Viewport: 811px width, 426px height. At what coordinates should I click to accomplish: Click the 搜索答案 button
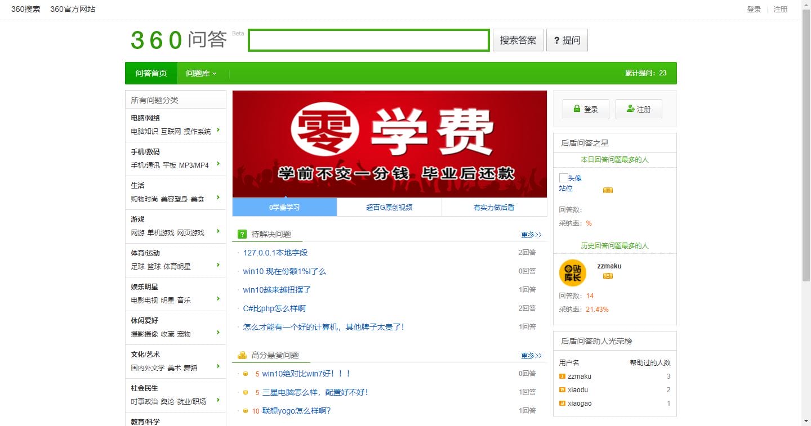point(517,40)
